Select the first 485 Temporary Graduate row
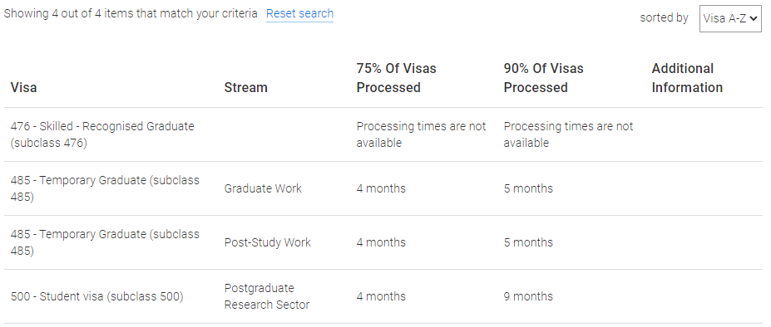 coord(383,188)
